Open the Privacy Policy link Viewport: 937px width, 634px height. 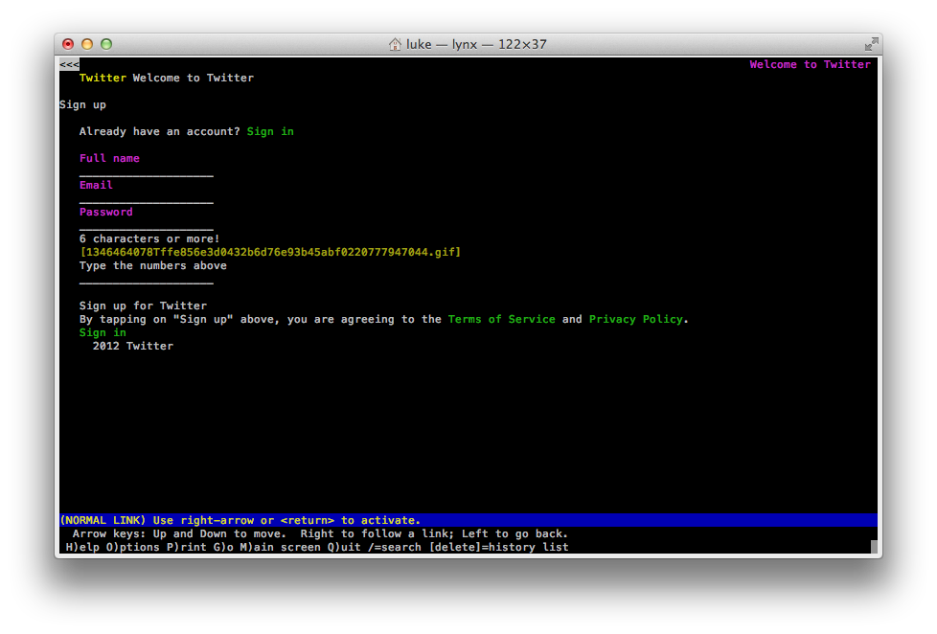pyautogui.click(x=636, y=320)
